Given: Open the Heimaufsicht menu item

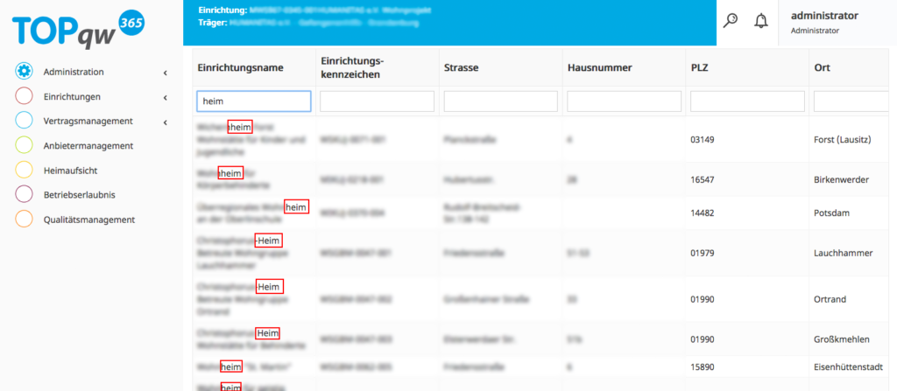Looking at the screenshot, I should pos(74,171).
